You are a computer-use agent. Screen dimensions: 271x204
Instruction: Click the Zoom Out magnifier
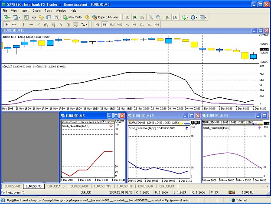(158, 17)
